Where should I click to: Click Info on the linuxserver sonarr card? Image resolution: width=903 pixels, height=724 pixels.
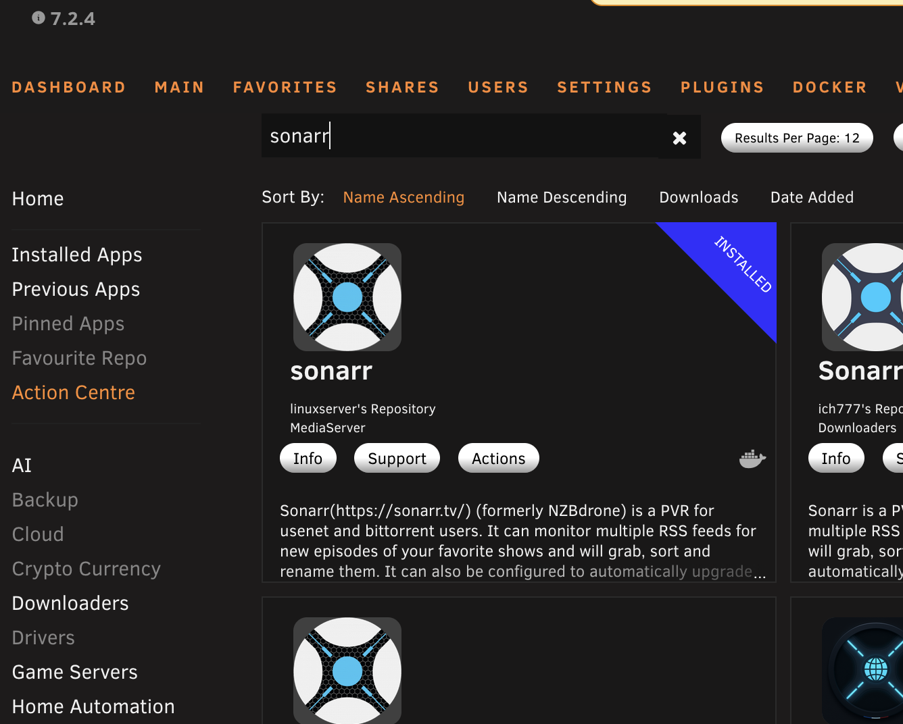point(308,459)
